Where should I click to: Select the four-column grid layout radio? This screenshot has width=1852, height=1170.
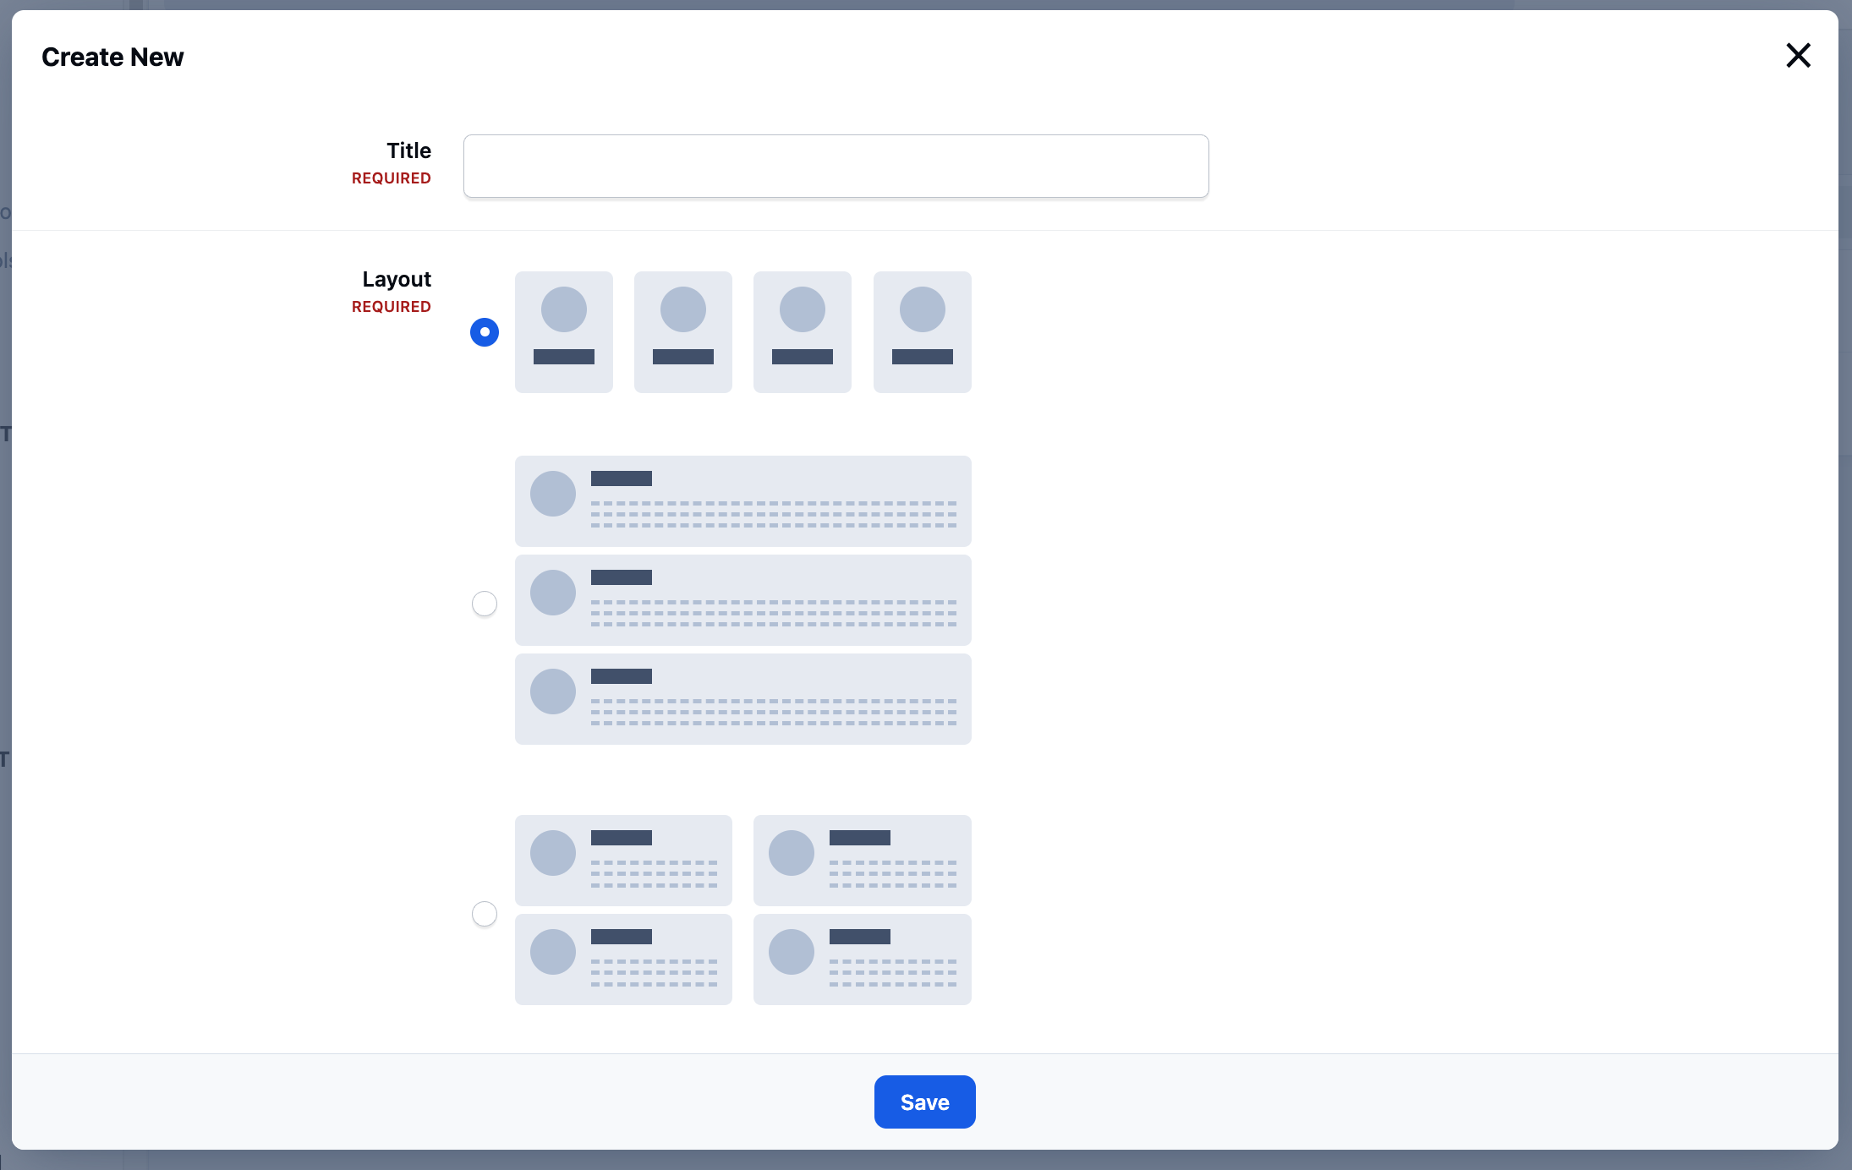coord(485,332)
